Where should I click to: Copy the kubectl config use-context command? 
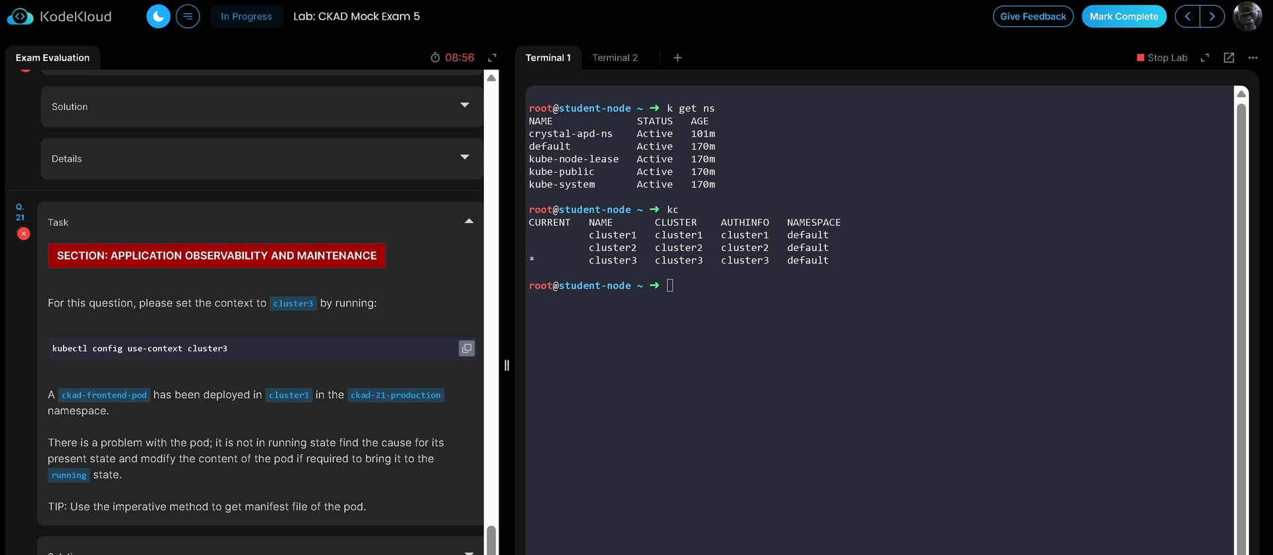coord(467,348)
